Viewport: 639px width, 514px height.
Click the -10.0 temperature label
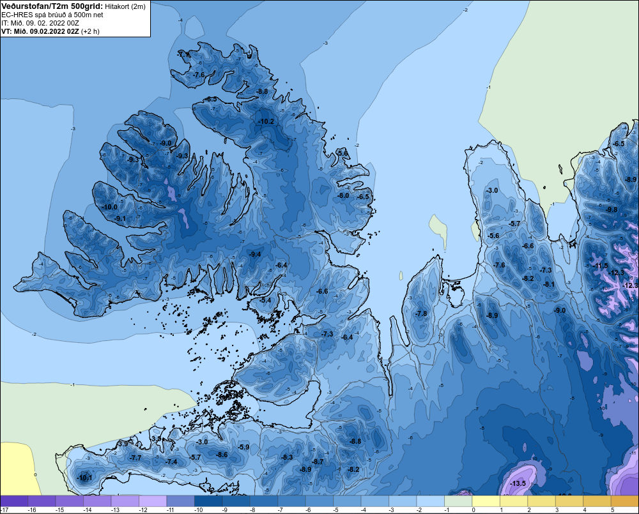coord(109,207)
